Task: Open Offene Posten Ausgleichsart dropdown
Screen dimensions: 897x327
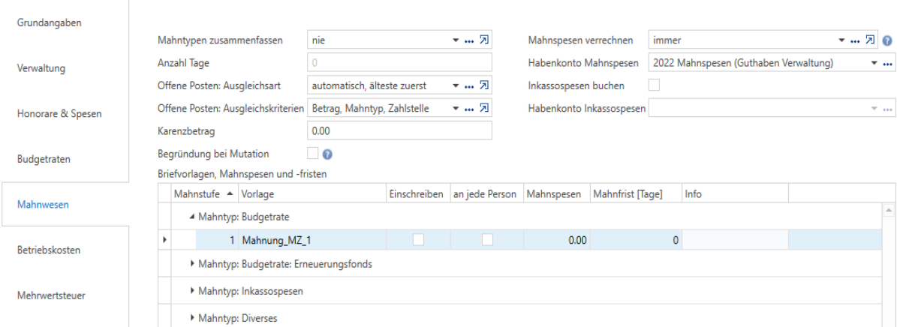Action: 456,86
